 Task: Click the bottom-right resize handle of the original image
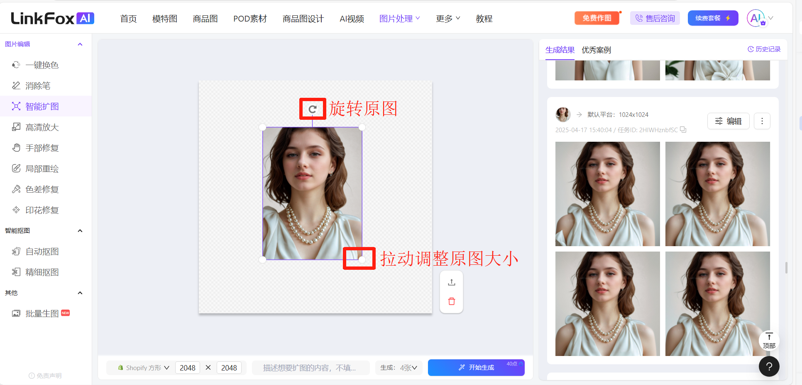click(362, 259)
